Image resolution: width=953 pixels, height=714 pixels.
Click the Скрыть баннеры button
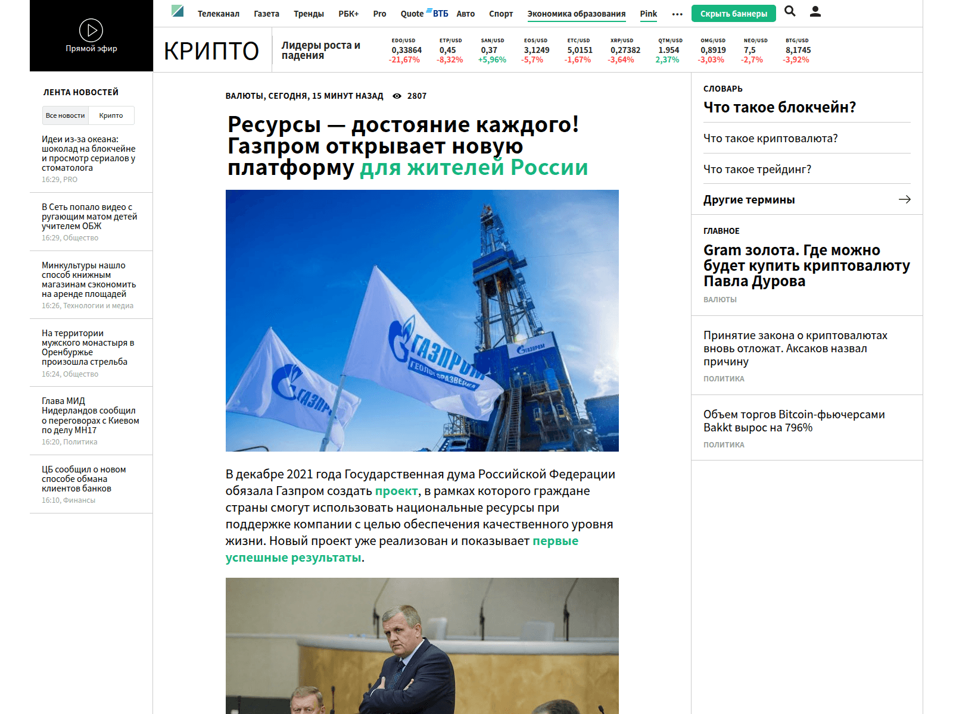(734, 14)
